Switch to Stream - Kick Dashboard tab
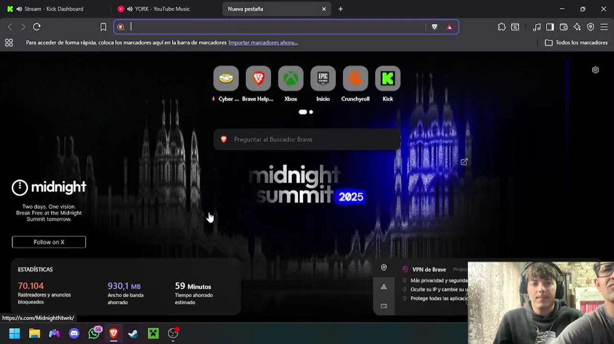This screenshot has height=344, width=614. [54, 9]
